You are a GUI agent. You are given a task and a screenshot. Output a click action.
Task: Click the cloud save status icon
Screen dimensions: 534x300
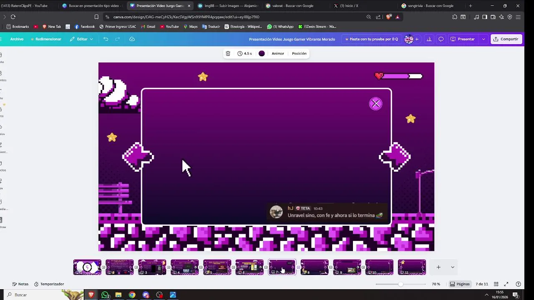[x=132, y=39]
